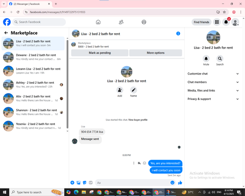Select the Messenger Facebook browser tab

point(30,4)
